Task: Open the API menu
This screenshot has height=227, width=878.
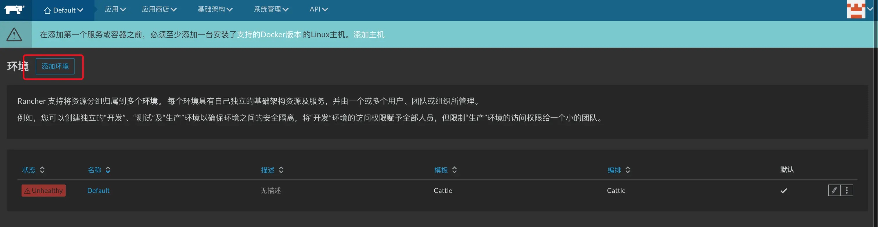Action: 319,10
